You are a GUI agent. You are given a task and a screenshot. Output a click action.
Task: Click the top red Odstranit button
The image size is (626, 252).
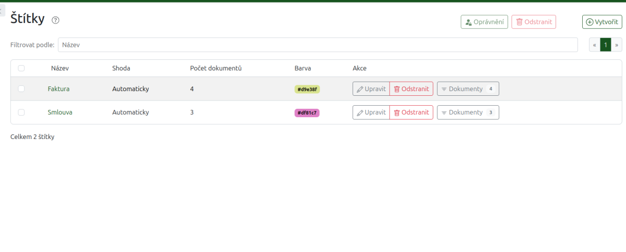pyautogui.click(x=534, y=22)
